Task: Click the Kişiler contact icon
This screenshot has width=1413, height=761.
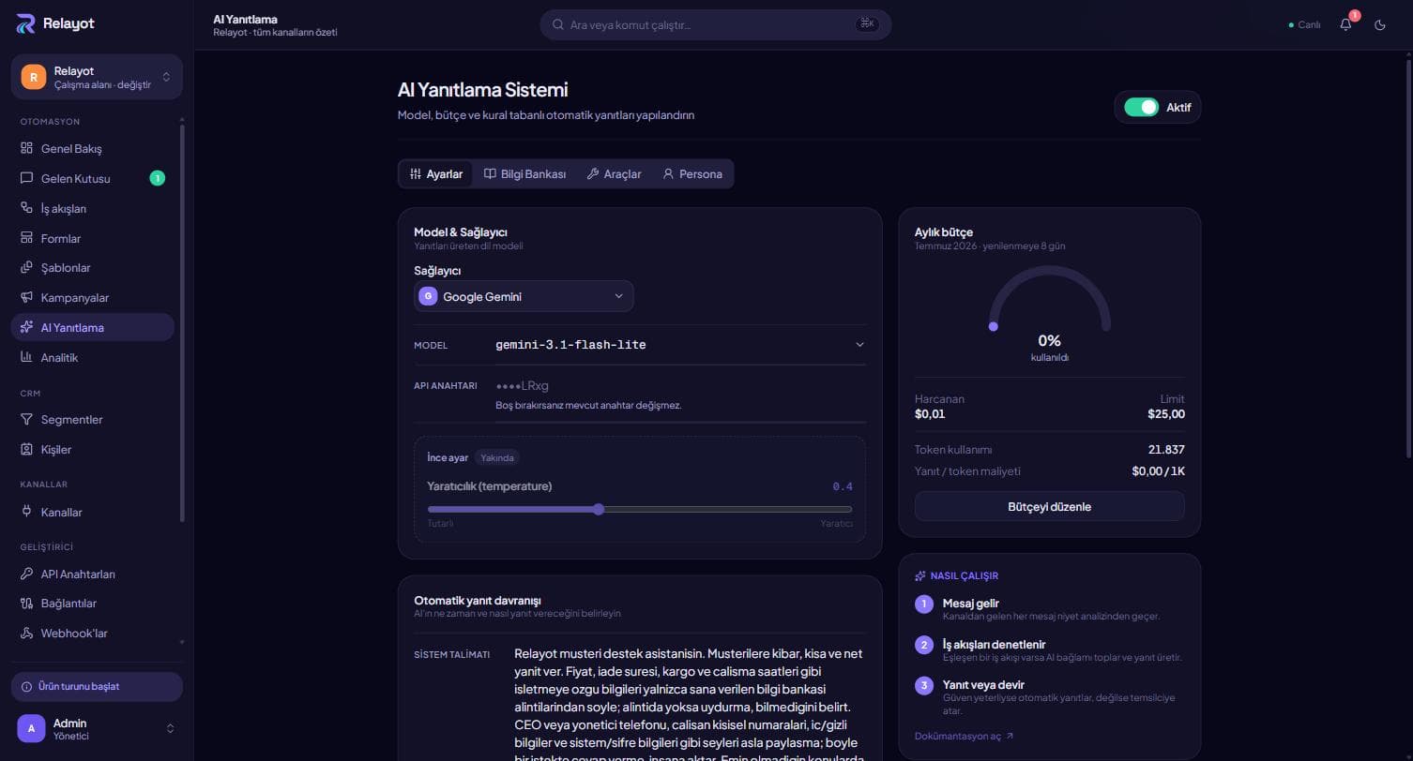Action: click(x=26, y=449)
